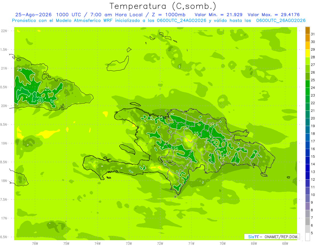Click the 72W longitude axis label
The image size is (320, 247).
[x=160, y=243]
